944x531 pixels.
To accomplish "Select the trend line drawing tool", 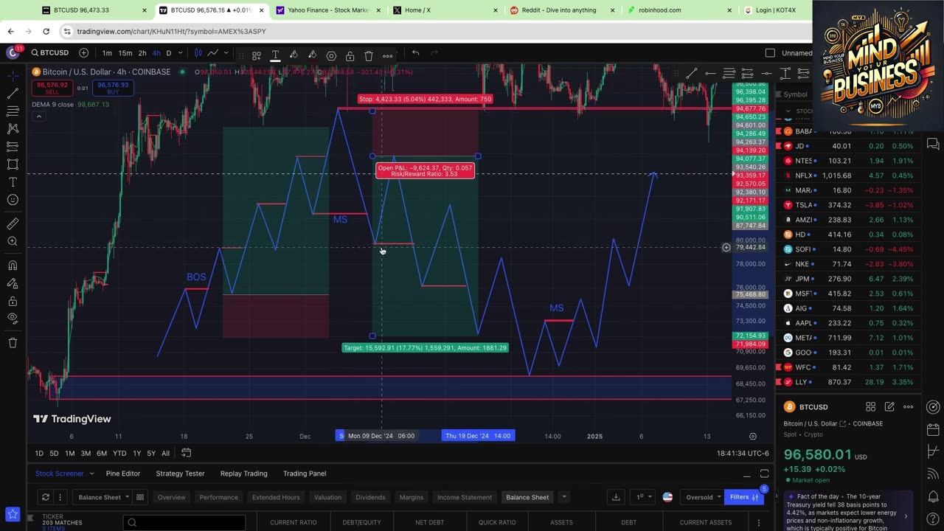I will [13, 94].
